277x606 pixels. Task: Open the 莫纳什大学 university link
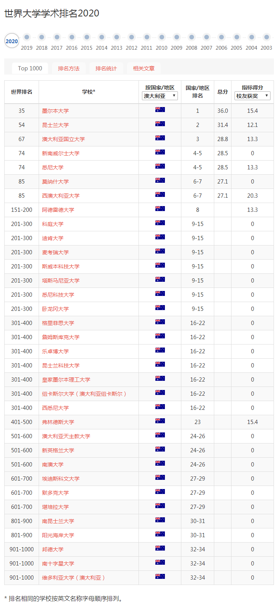point(55,182)
